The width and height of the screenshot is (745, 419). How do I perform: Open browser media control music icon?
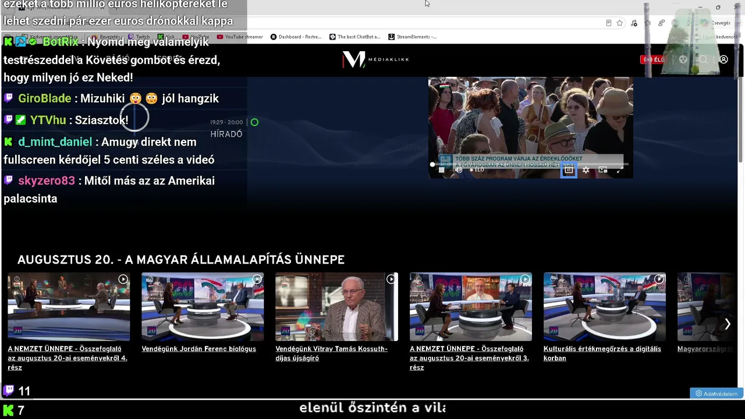634,23
